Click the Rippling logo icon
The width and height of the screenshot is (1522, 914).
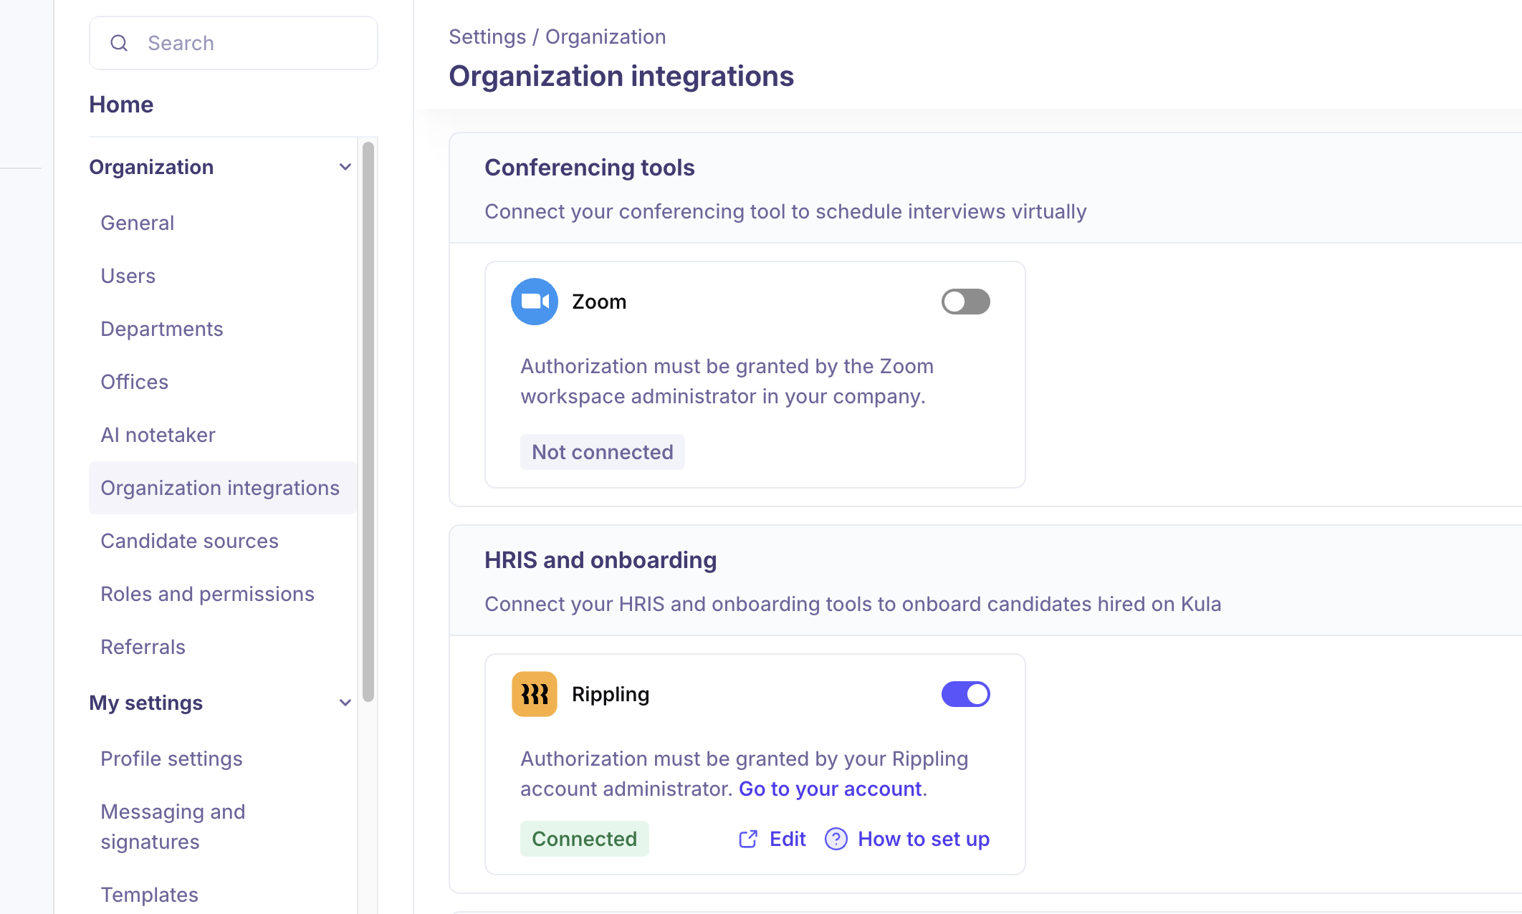pos(534,694)
